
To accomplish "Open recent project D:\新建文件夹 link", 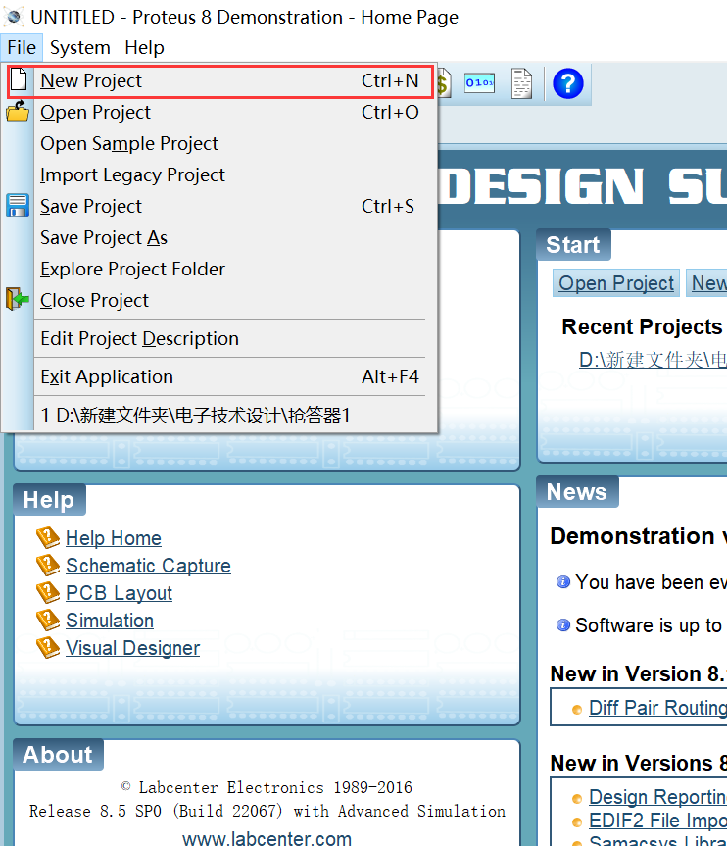I will coord(654,360).
